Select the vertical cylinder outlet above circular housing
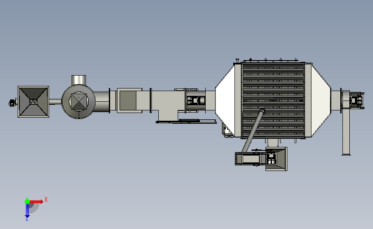The width and height of the screenshot is (373, 229). [79, 80]
